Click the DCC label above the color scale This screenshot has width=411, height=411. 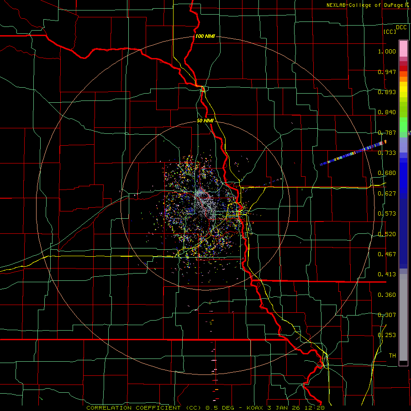click(401, 27)
